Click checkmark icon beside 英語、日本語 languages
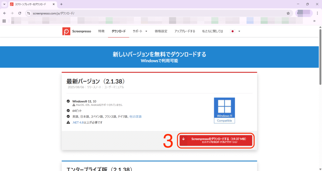Viewport: 322px width, 171px height. click(x=68, y=116)
